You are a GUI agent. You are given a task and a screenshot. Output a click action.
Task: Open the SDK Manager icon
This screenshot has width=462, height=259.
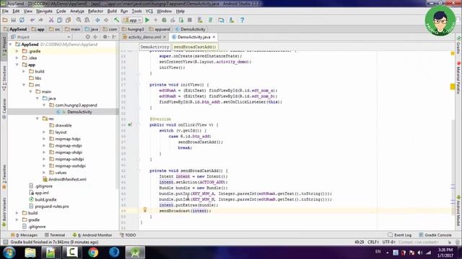click(x=232, y=20)
